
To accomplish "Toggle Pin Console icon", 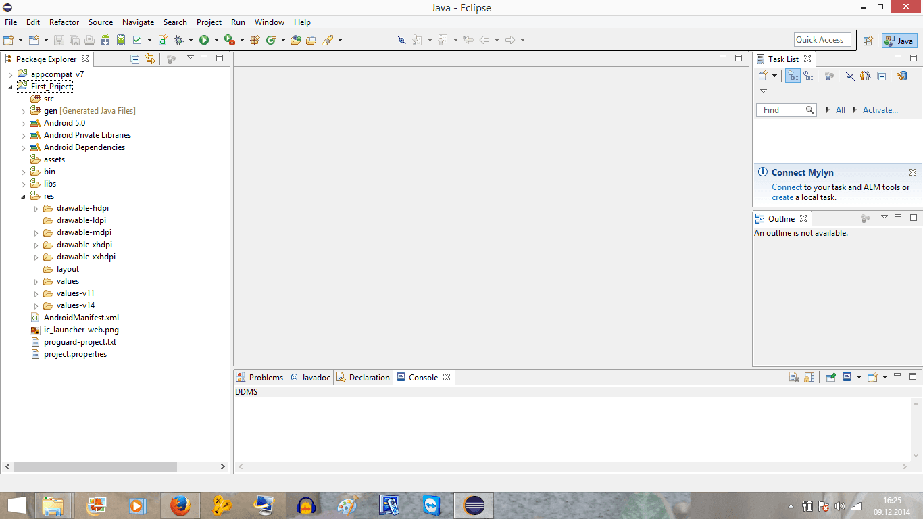I will coord(831,377).
